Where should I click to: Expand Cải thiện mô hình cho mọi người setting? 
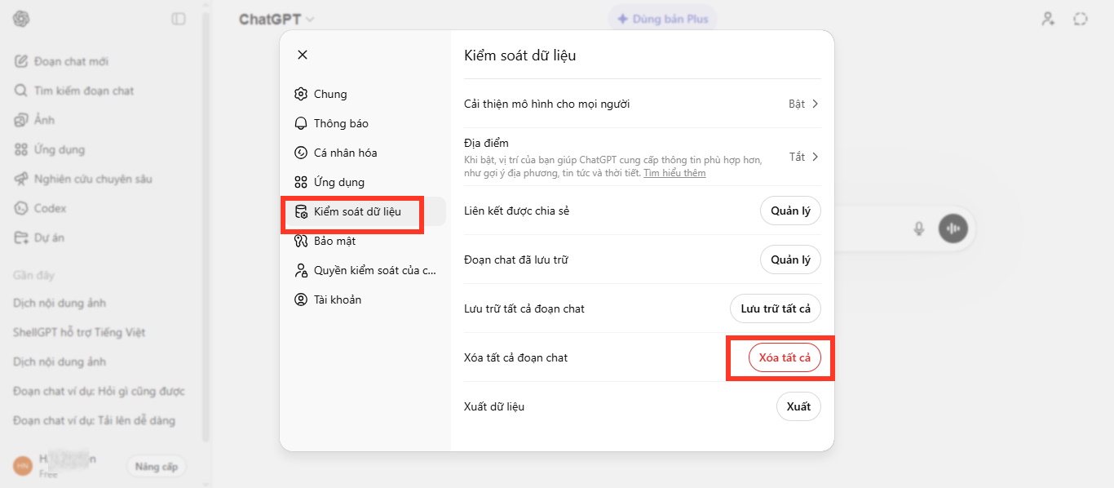(803, 104)
